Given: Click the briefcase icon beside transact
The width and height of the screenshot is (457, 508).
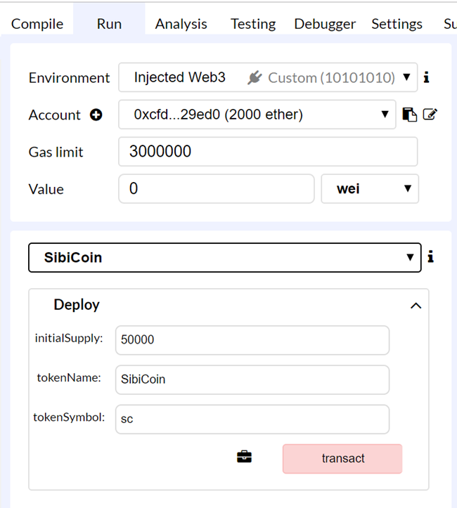Looking at the screenshot, I should click(x=244, y=457).
